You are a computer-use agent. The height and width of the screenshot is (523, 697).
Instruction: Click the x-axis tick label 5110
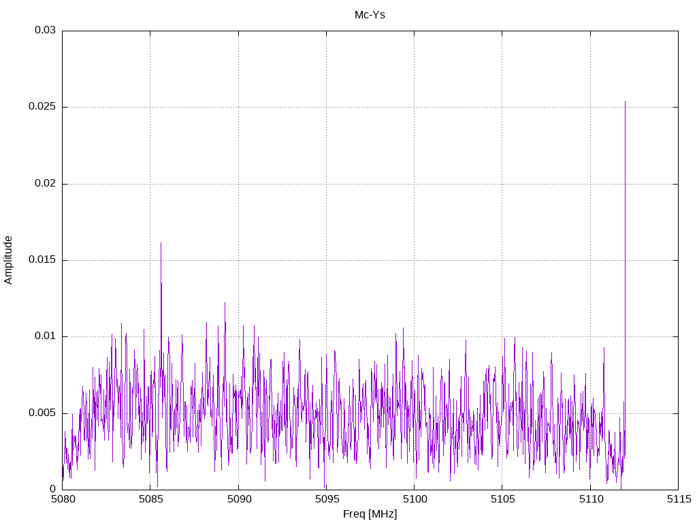[x=591, y=499]
